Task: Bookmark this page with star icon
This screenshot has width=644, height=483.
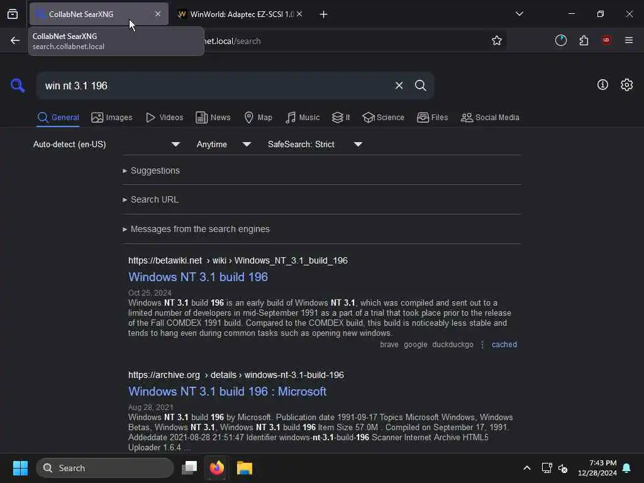Action: [497, 40]
